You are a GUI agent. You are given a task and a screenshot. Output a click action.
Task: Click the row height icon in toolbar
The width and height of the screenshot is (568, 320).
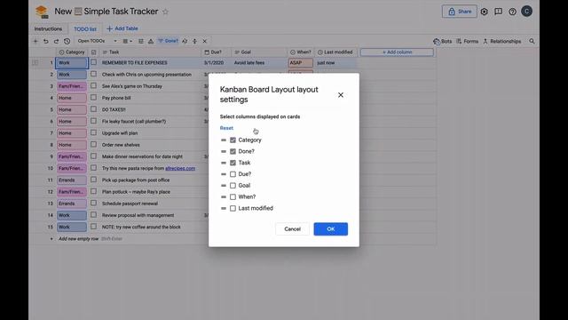pos(141,41)
